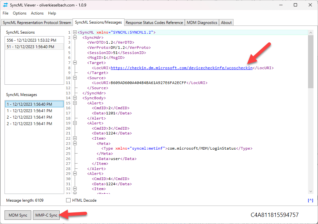Open the About tab
The height and width of the screenshot is (224, 318).
(226, 22)
